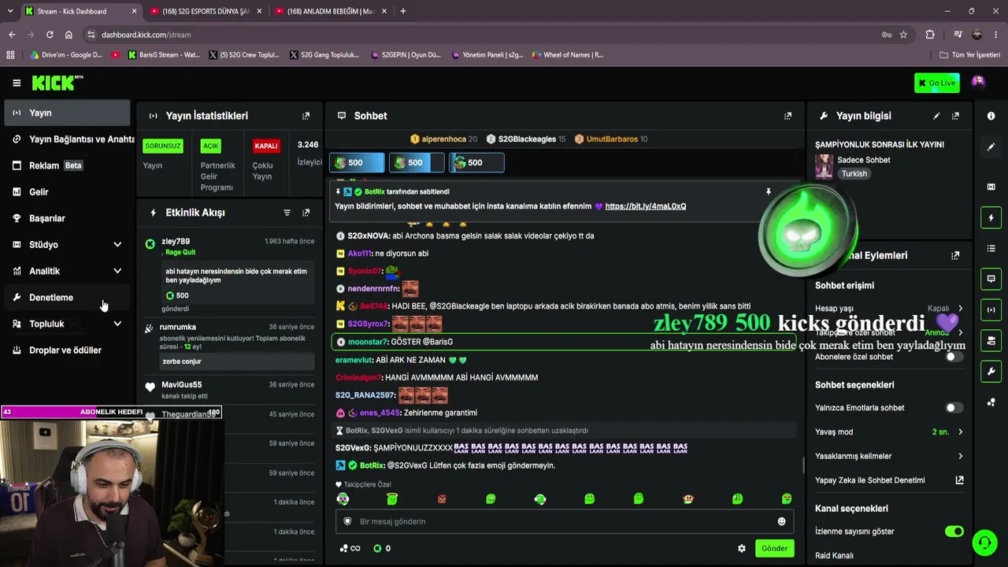Click alperenhoca in the top gifters leaderboard
This screenshot has height=567, width=1008.
pos(443,139)
